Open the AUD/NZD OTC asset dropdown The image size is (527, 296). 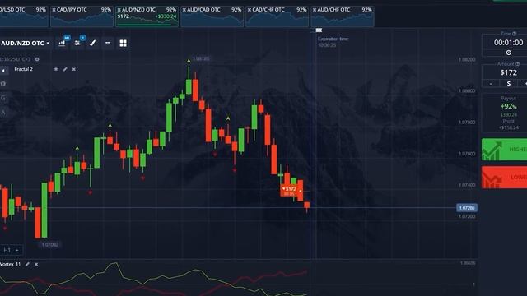pyautogui.click(x=26, y=44)
